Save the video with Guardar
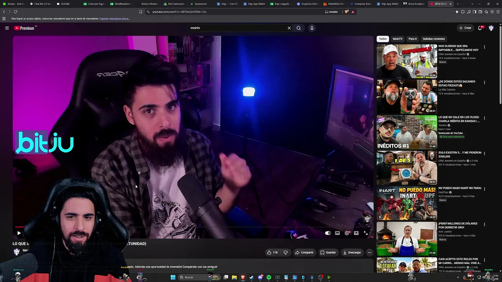The width and height of the screenshot is (502, 282). (x=328, y=253)
